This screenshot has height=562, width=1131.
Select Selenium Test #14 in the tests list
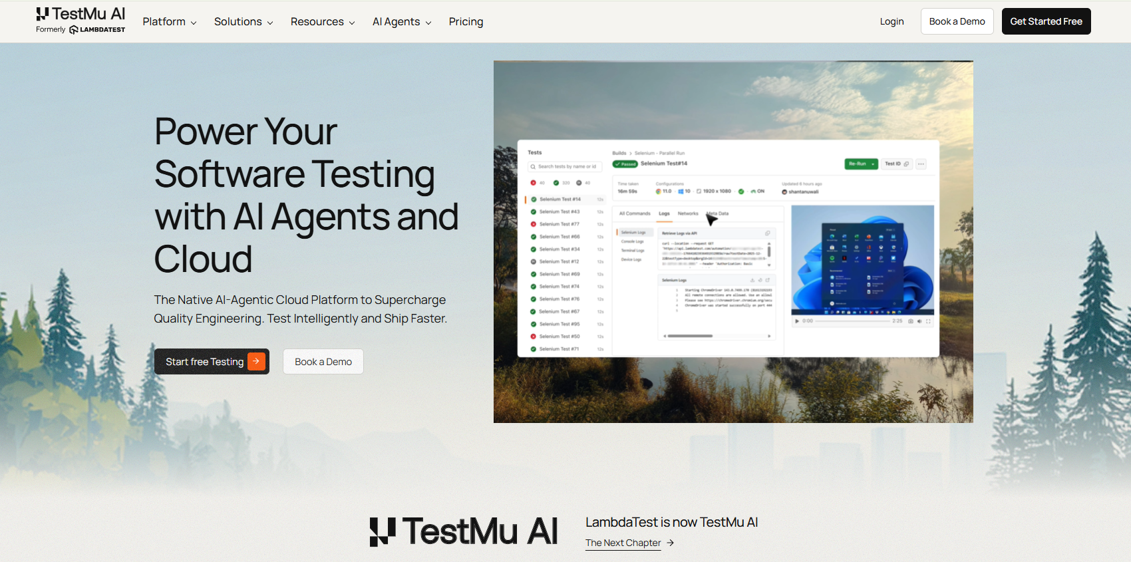click(565, 199)
